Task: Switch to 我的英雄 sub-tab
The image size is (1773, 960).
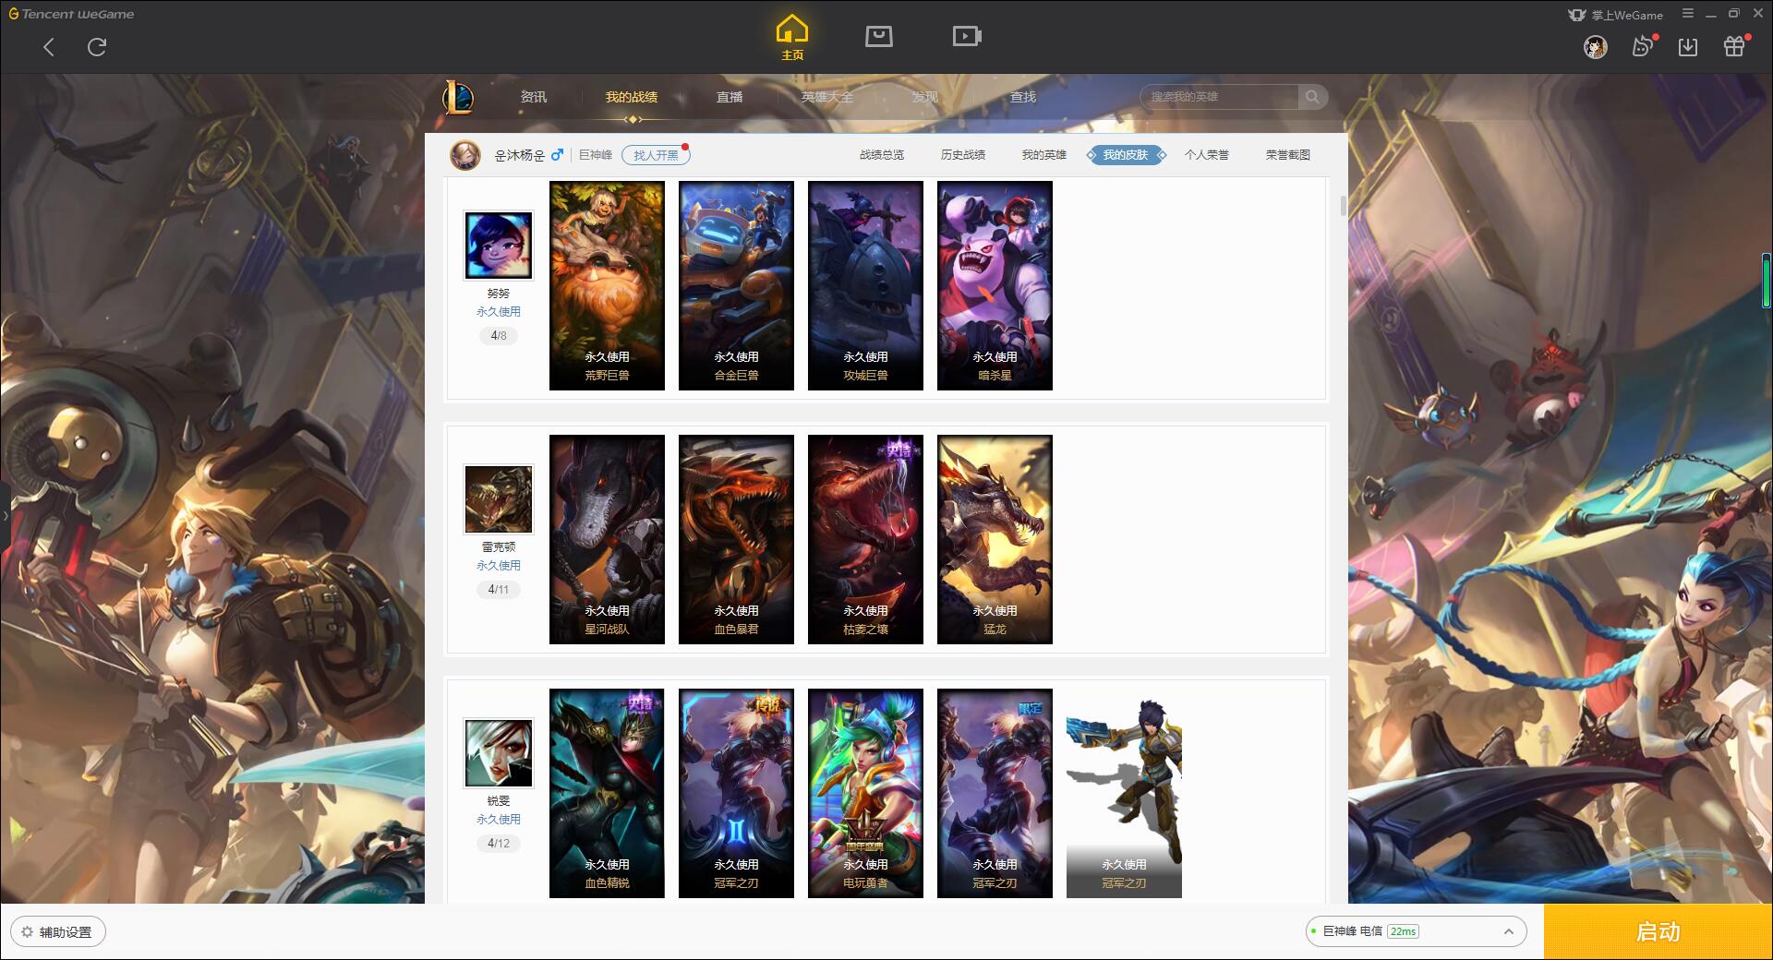Action: (x=1044, y=155)
